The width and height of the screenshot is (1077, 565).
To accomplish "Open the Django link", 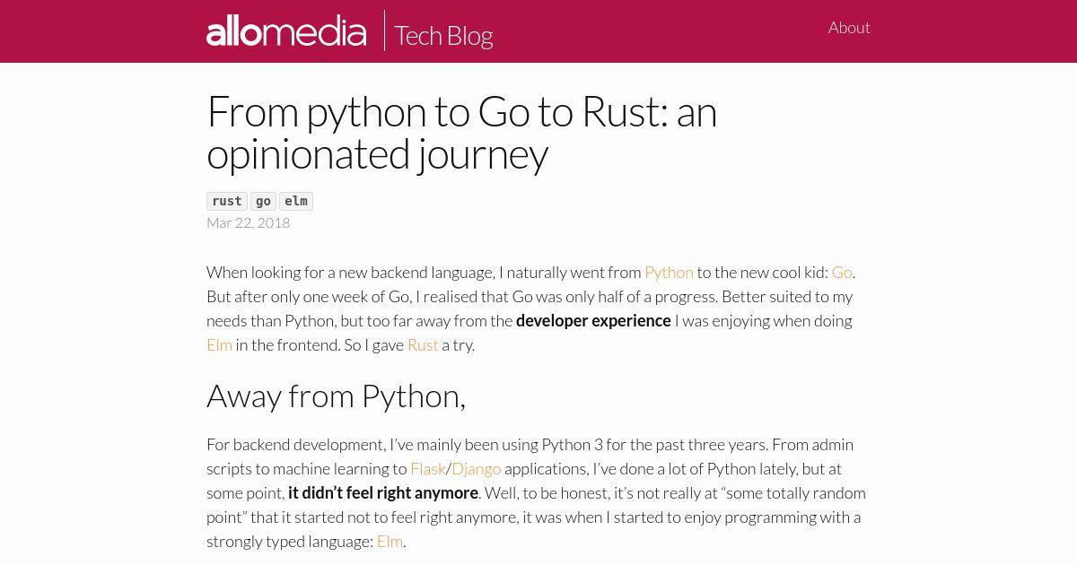I will tap(476, 468).
